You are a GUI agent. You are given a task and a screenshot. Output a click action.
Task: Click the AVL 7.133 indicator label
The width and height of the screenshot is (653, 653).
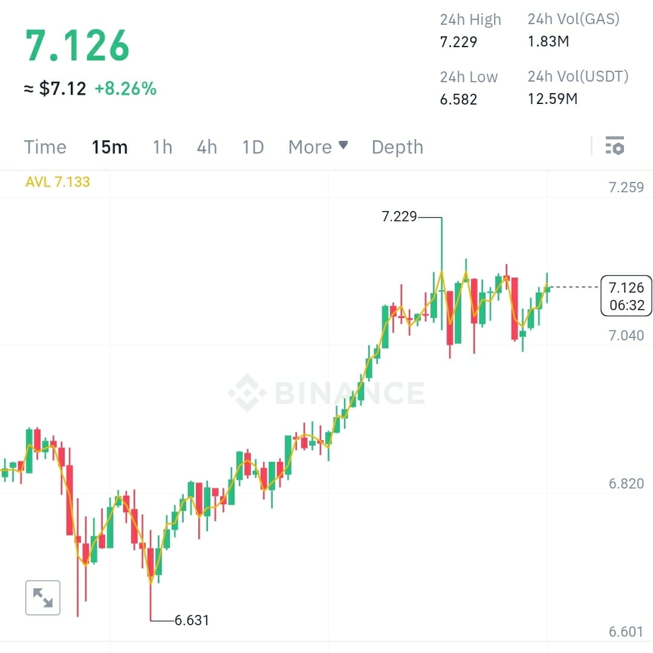(57, 181)
